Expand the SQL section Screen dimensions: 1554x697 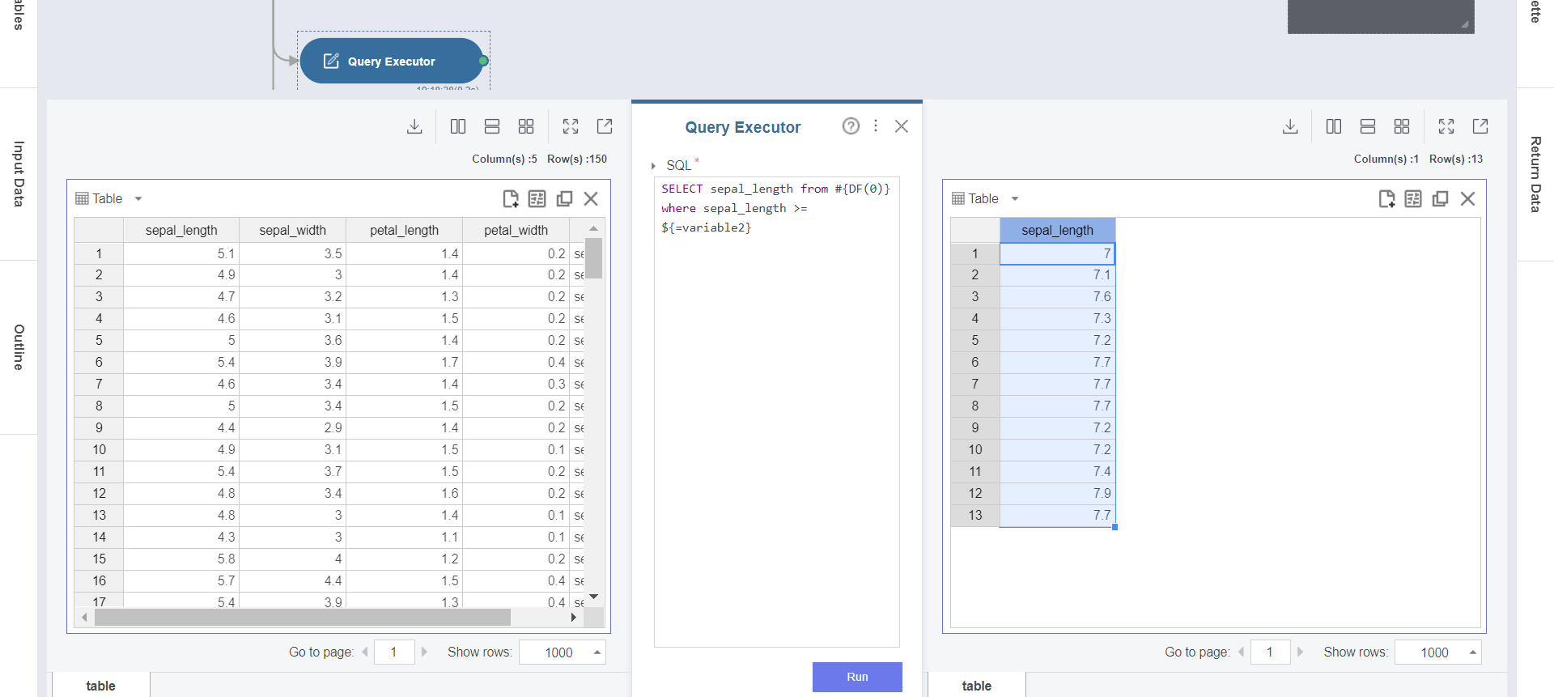click(x=653, y=166)
